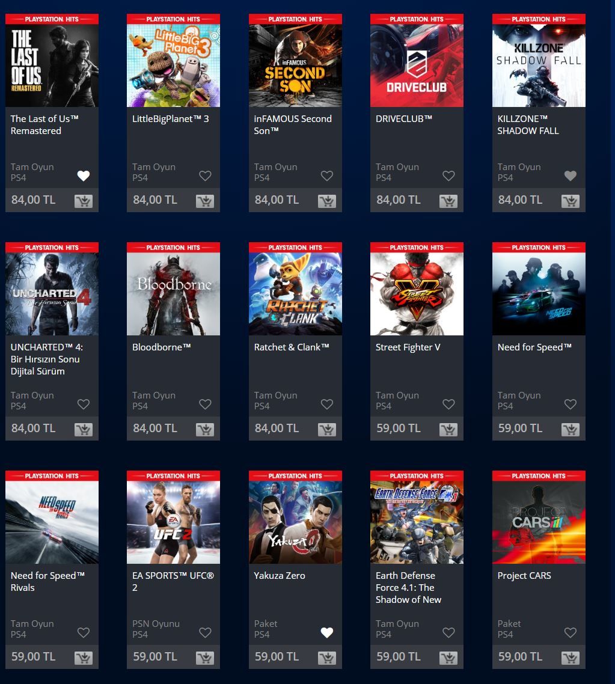615x684 pixels.
Task: Favorite Street Fighter V via heart icon
Action: pos(448,405)
